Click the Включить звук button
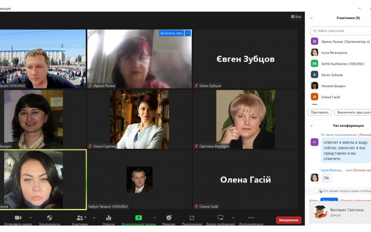 click(171, 33)
